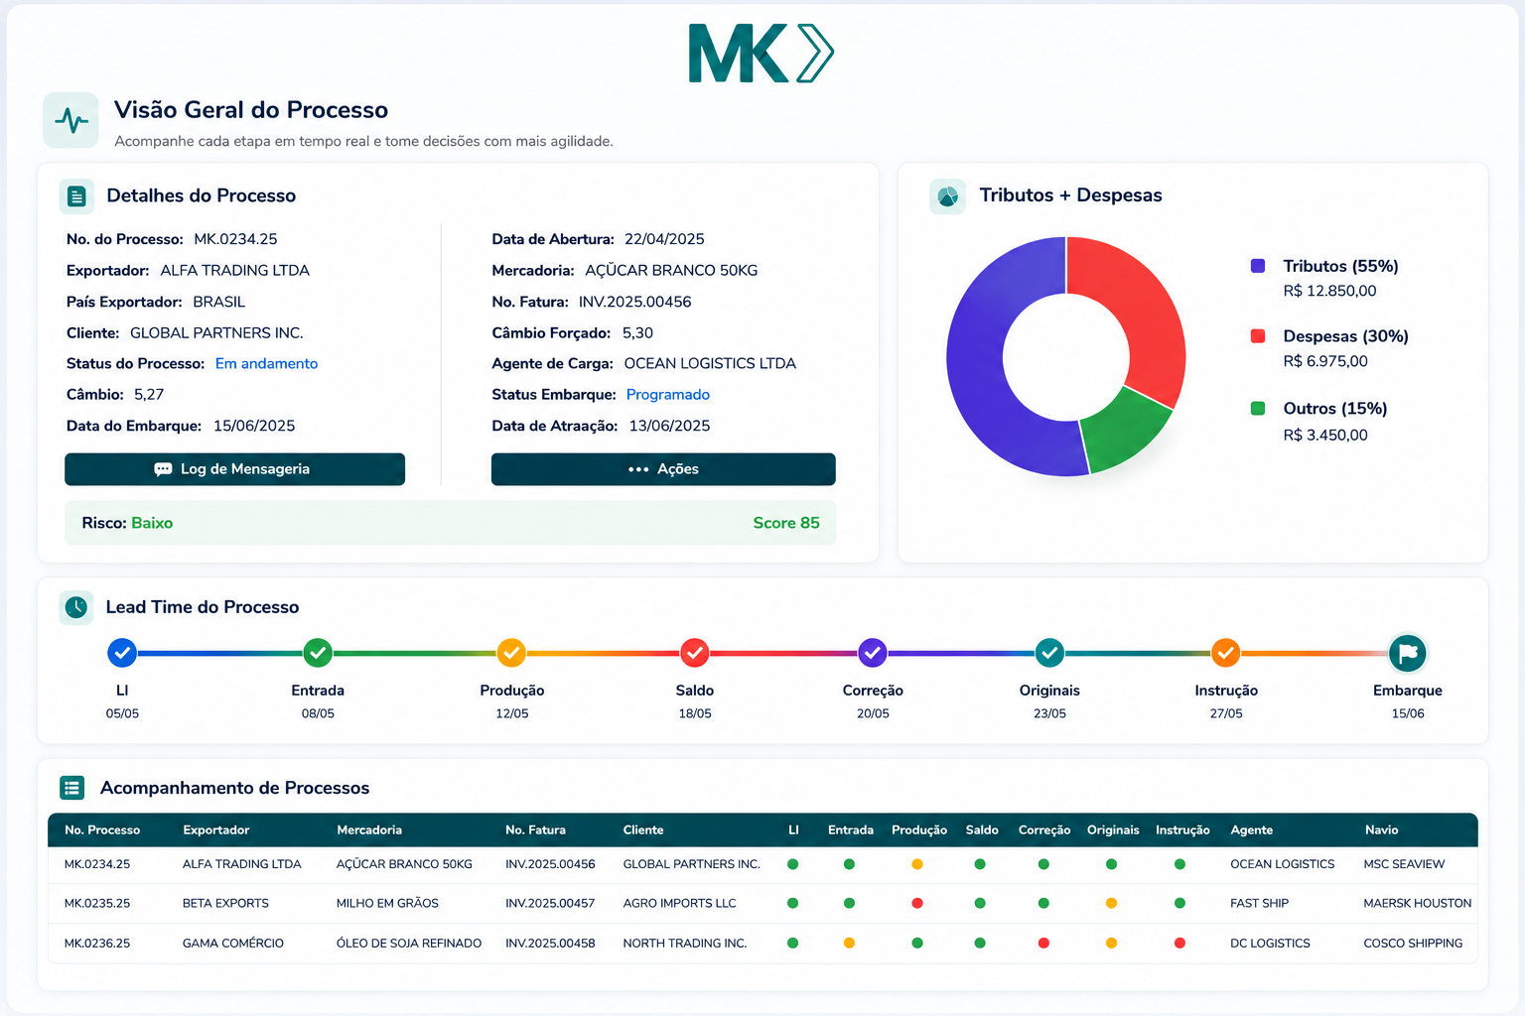
Task: Click the list icon beside Acompanhamento de Processos
Action: [71, 788]
